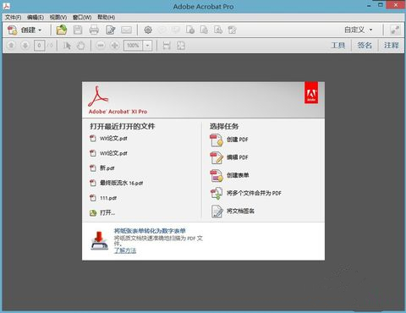Go to previous page arrow
The height and width of the screenshot is (313, 406).
[x=11, y=46]
